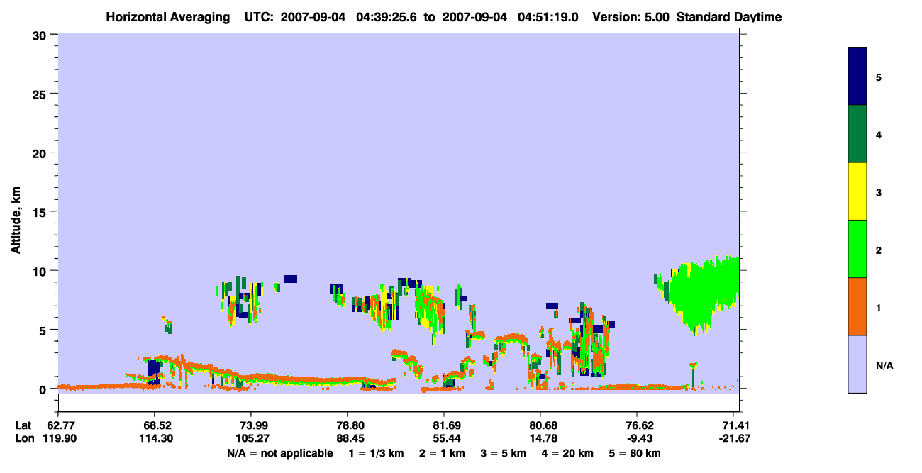Click the longitude value 119.90
Viewport: 922px width, 473px height.
(58, 438)
